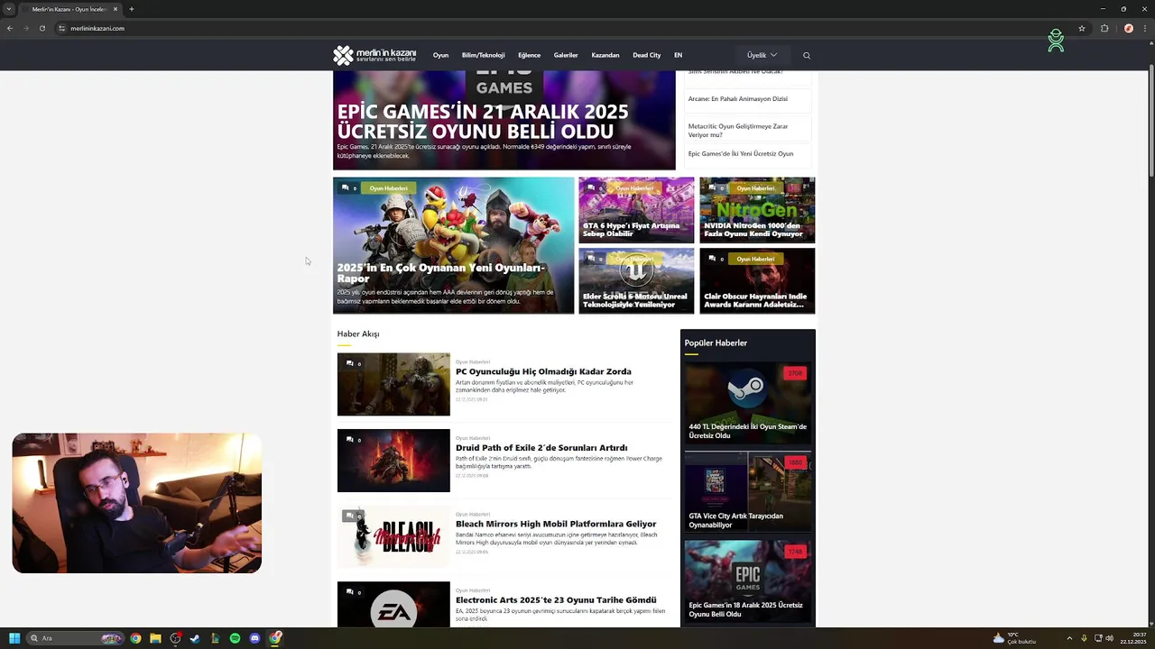Open the Bilim/Teknoloji menu item
Image resolution: width=1155 pixels, height=649 pixels.
[484, 55]
